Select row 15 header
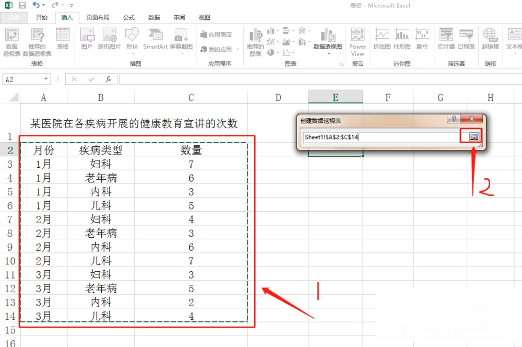Image resolution: width=522 pixels, height=347 pixels. click(10, 330)
